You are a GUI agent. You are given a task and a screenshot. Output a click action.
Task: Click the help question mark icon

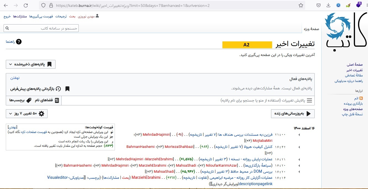tap(19, 42)
